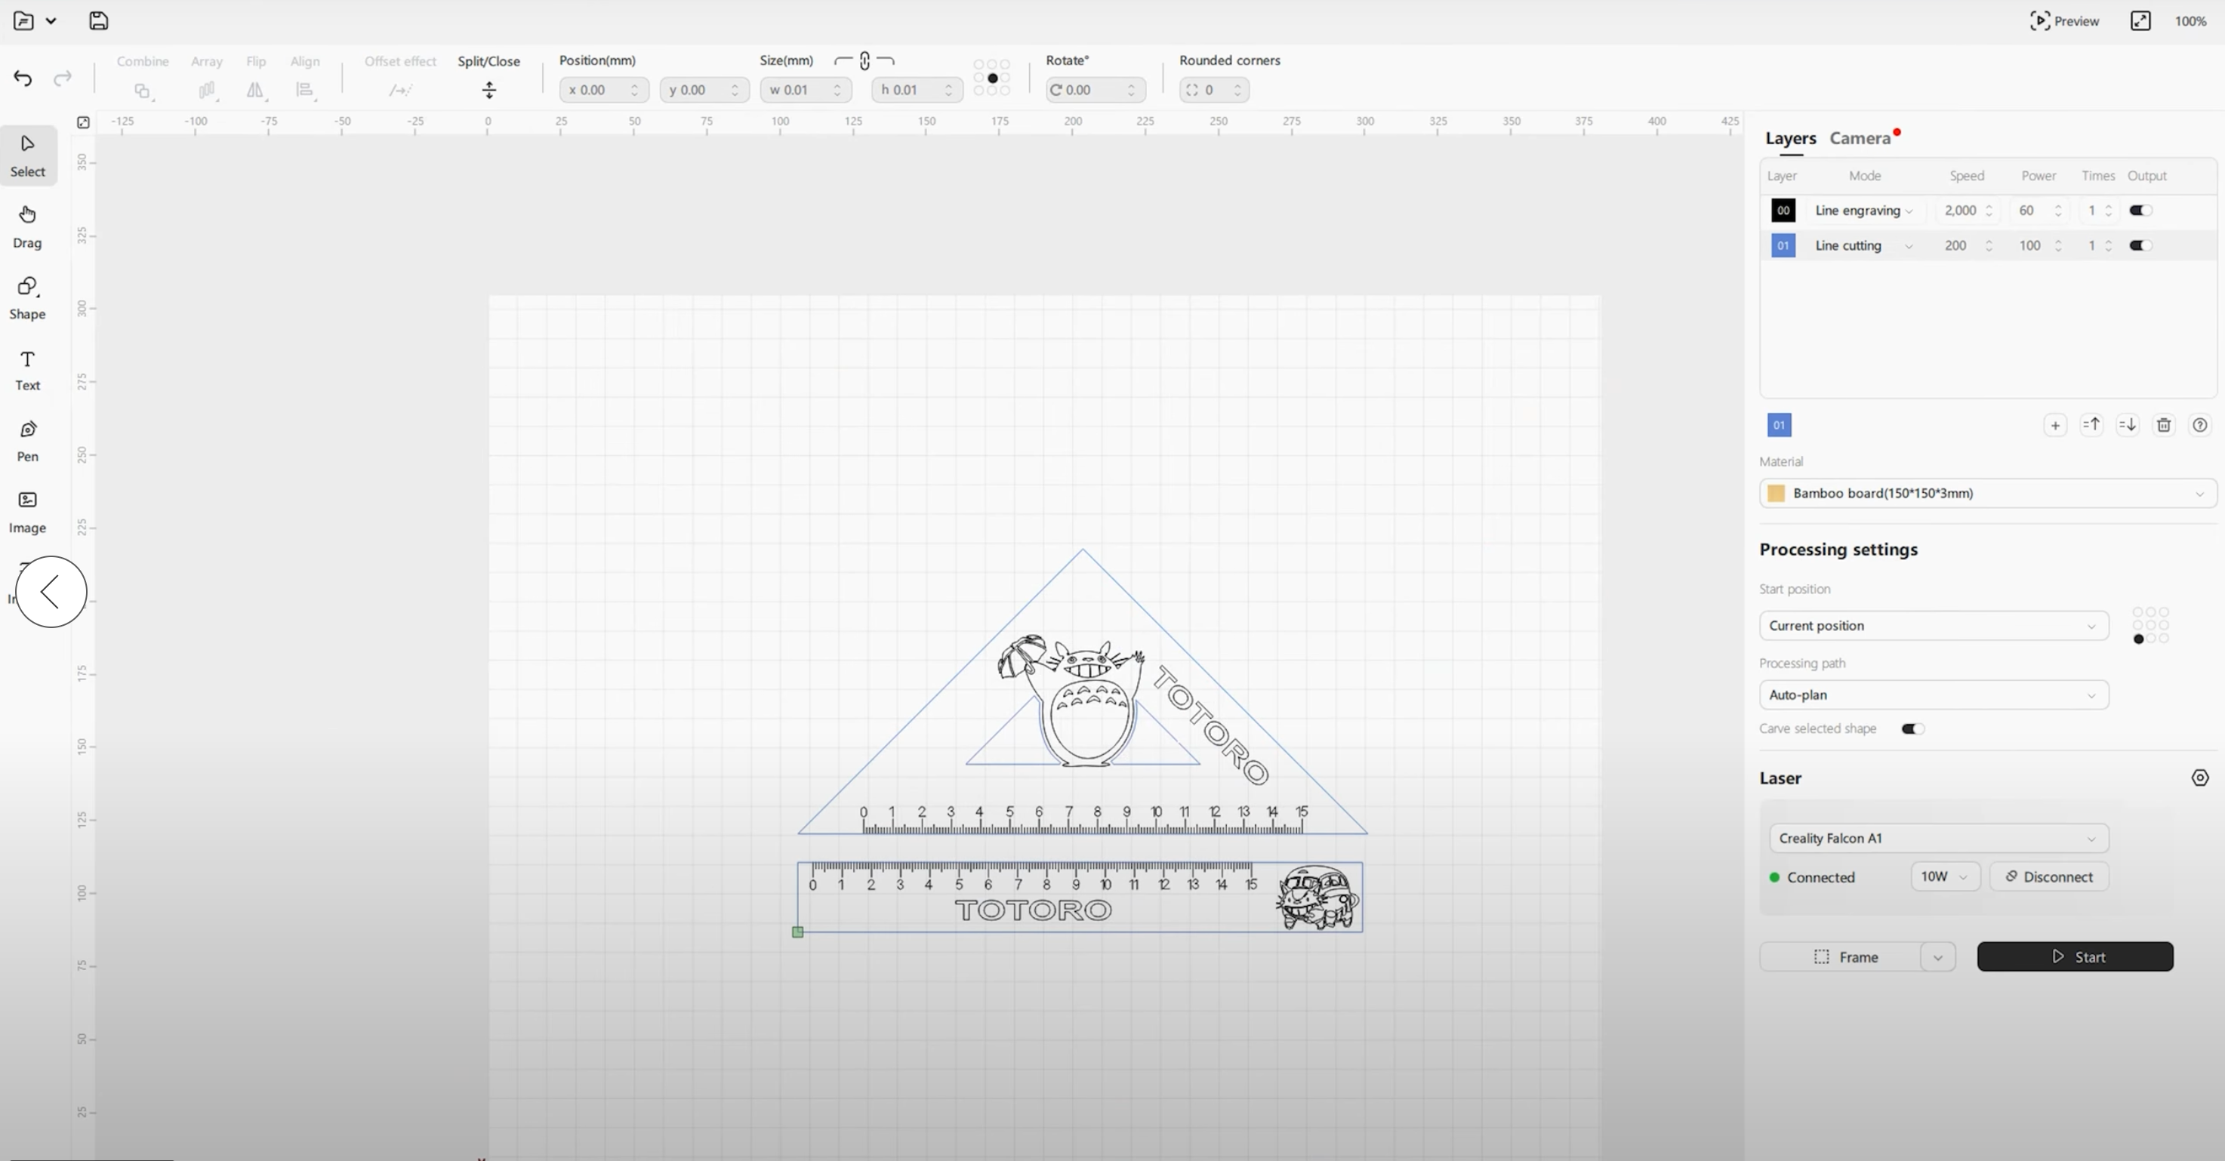Viewport: 2225px width, 1161px height.
Task: Toggle output for Line engraving layer
Action: [x=2140, y=210]
